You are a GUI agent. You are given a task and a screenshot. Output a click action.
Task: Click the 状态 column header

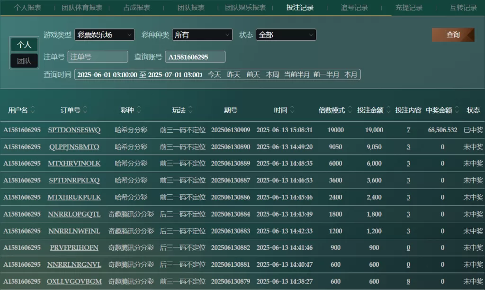[473, 110]
